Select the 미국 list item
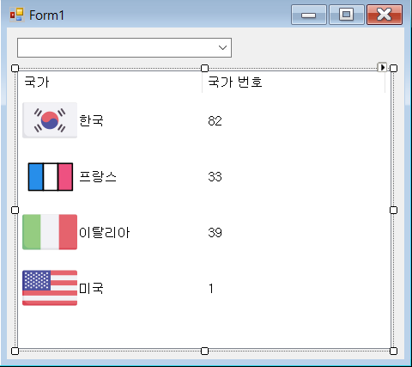Viewport: 412px width, 367px height. (x=91, y=288)
